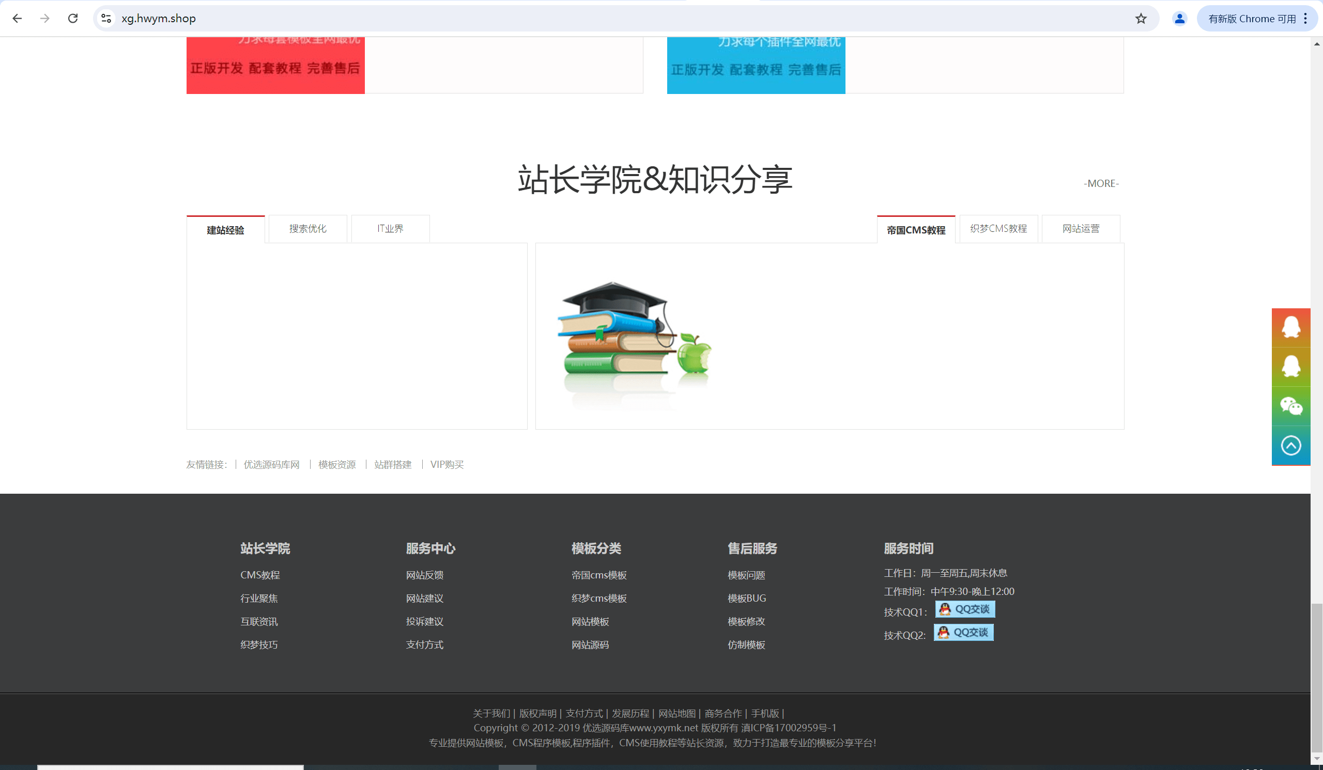Open the VIP购买 link
1323x770 pixels.
point(447,464)
